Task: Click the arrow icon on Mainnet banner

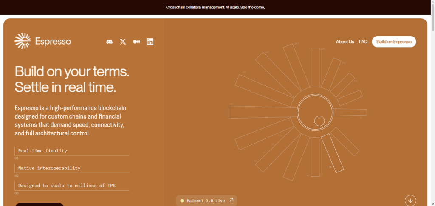Action: [232, 200]
